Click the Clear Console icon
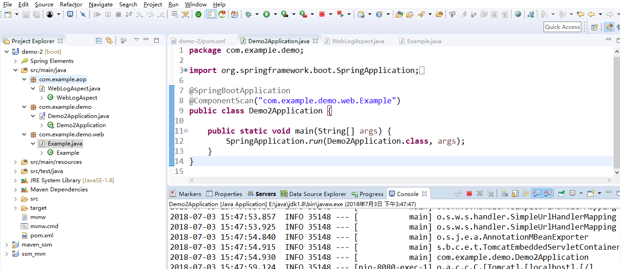The image size is (620, 269). click(504, 194)
